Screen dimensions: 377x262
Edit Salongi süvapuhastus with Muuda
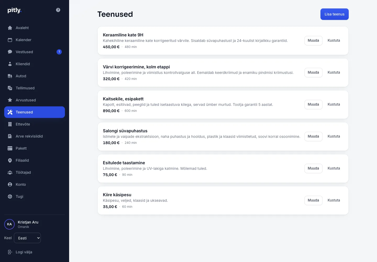313,136
